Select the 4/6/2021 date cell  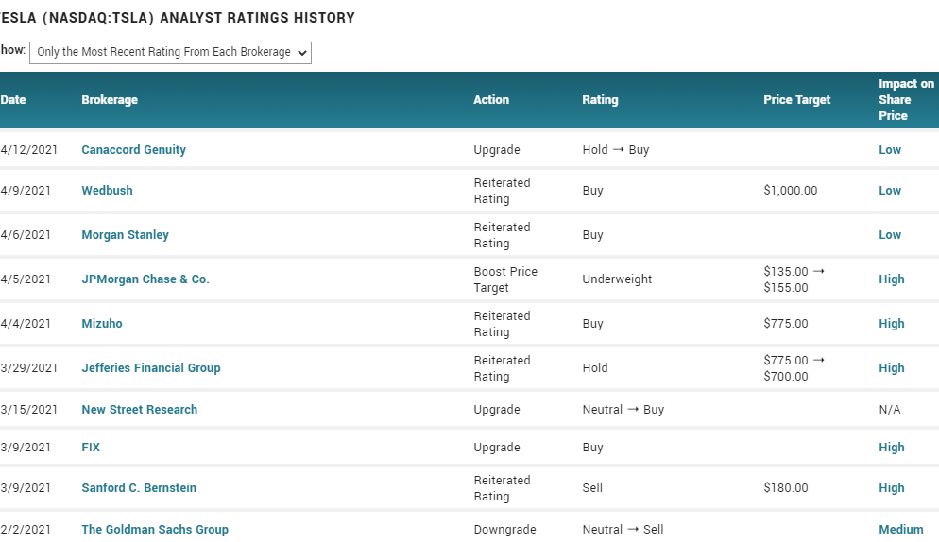[x=26, y=235]
